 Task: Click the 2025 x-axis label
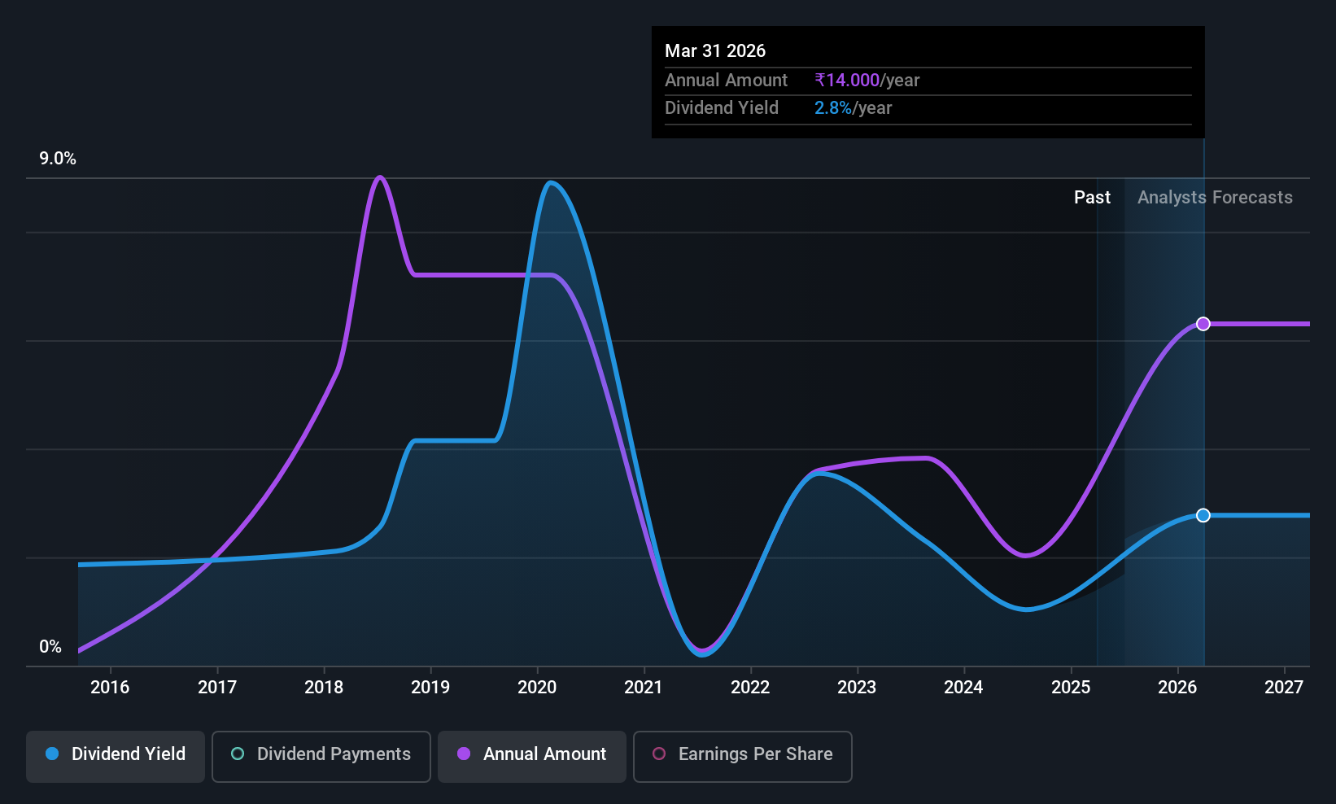(1071, 688)
